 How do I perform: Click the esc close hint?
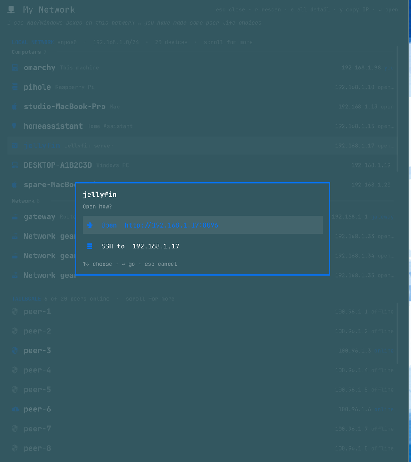pos(230,10)
